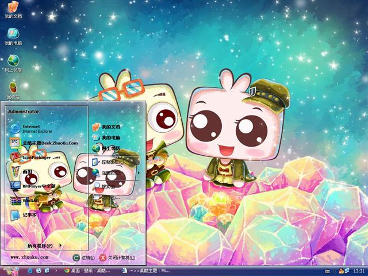The height and width of the screenshot is (276, 368).
Task: Click the third quick launch icon
Action: tap(47, 271)
